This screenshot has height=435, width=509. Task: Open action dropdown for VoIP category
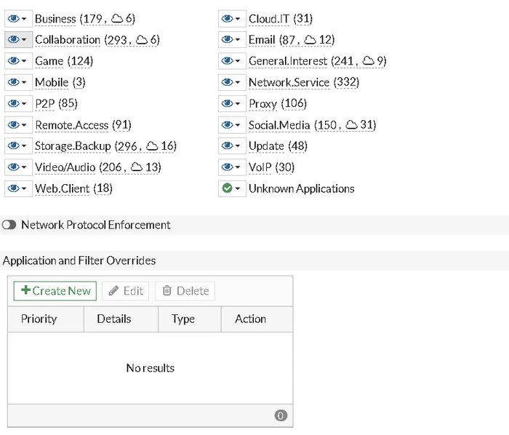pos(232,167)
